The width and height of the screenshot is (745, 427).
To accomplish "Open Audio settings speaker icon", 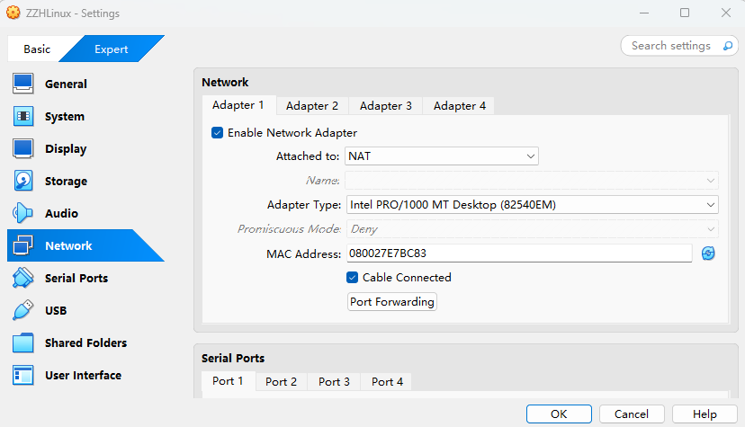I will (23, 213).
